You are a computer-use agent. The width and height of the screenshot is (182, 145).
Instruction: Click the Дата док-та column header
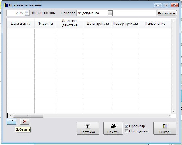click(21, 24)
